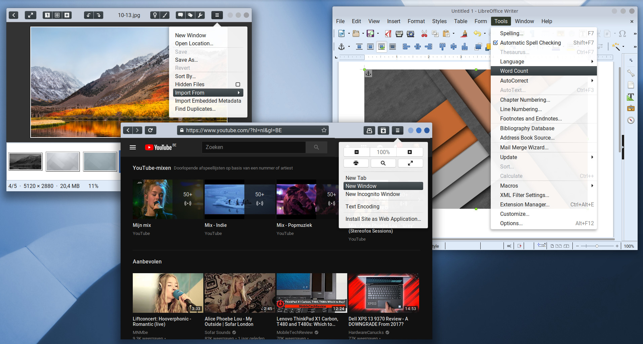The image size is (643, 344).
Task: Export as PDF in Writer toolbar
Action: pyautogui.click(x=388, y=34)
